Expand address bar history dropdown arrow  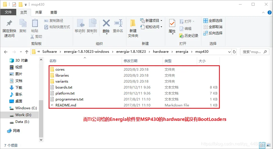pyautogui.click(x=229, y=52)
